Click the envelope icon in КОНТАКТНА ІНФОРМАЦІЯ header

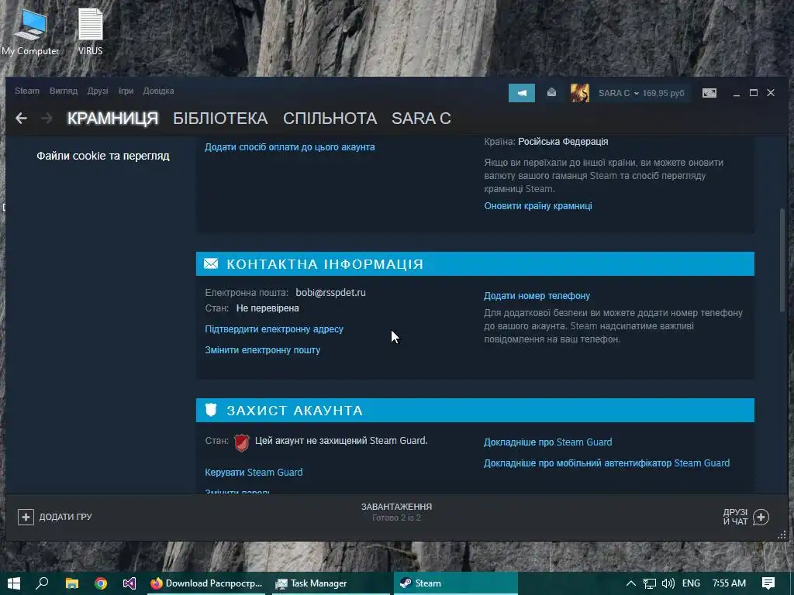(211, 263)
